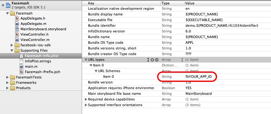Collapse the URL Schemes array triangle

96,71
